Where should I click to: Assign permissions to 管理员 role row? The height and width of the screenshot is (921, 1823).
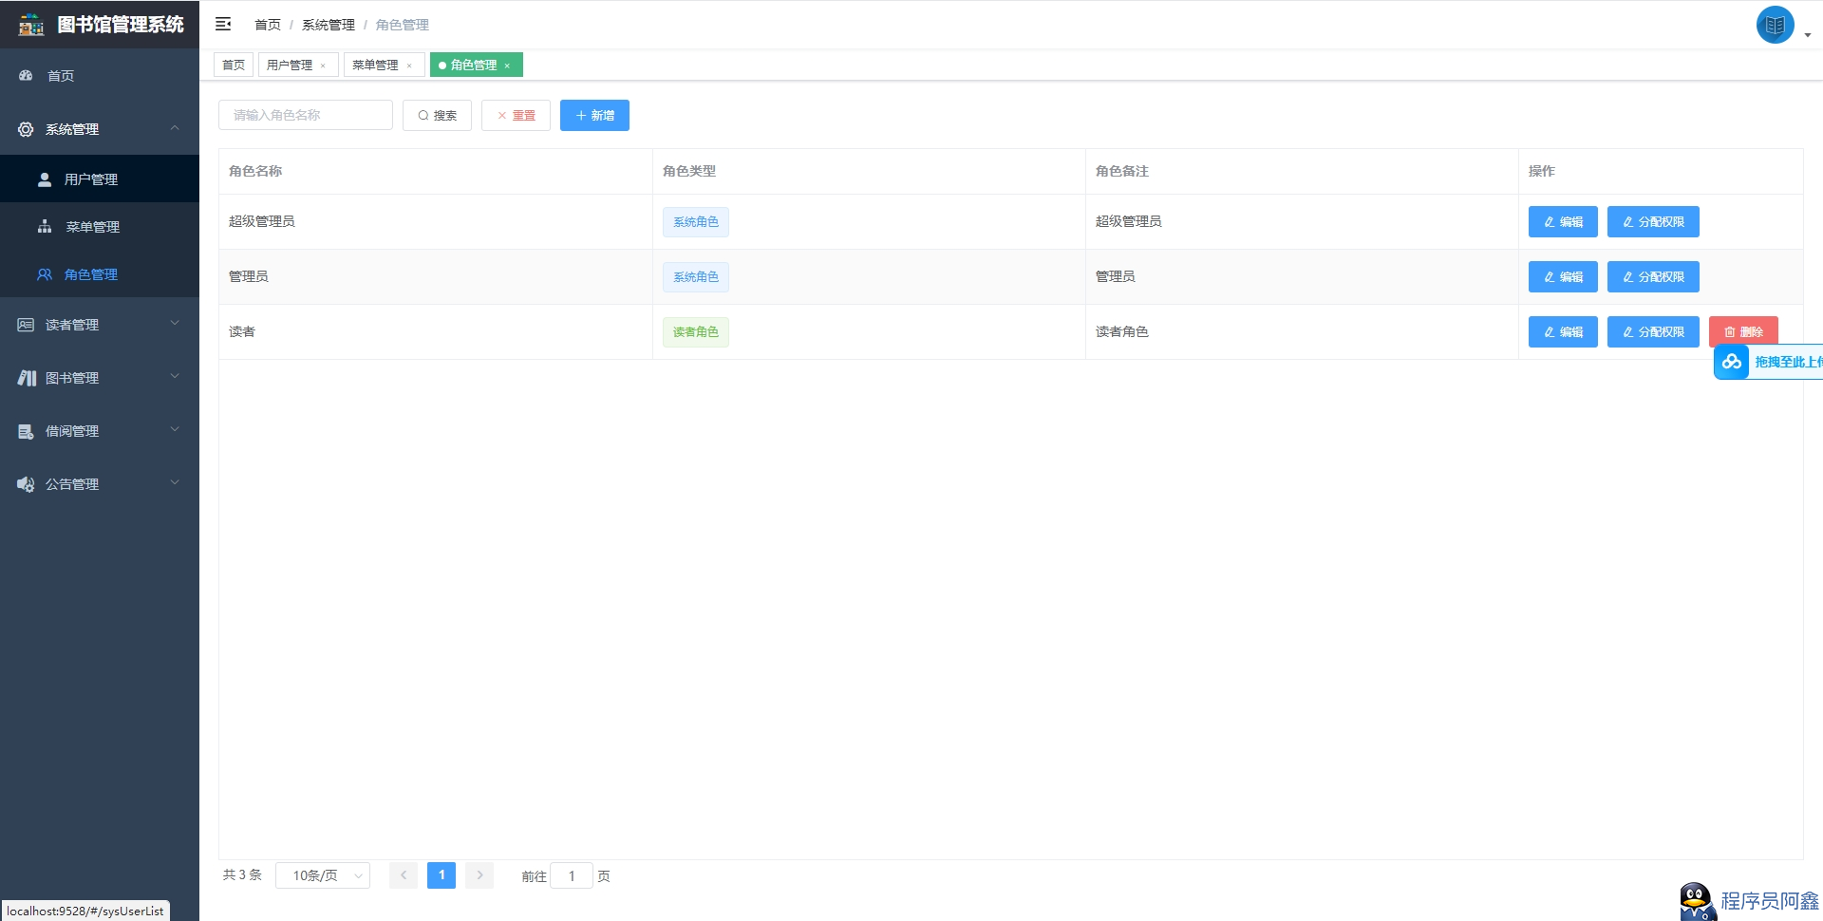point(1653,277)
